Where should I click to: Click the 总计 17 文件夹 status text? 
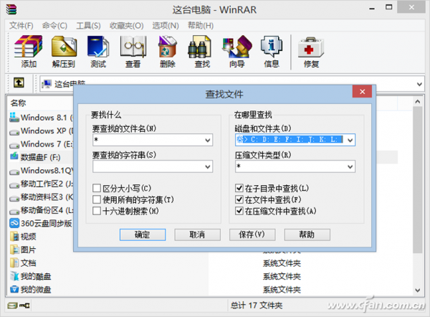point(257,306)
